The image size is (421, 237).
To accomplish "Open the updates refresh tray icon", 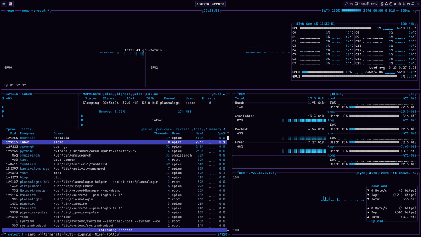I will tap(382, 4).
